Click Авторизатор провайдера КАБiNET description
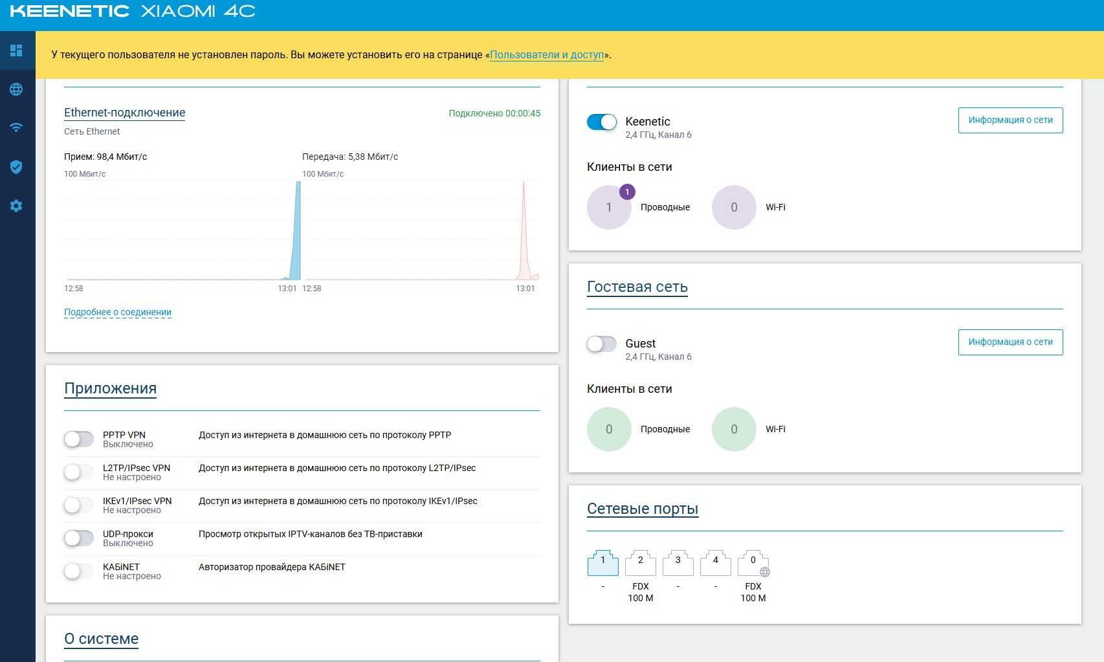This screenshot has height=662, width=1104. (272, 567)
